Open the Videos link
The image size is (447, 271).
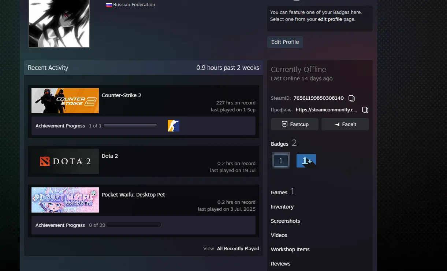click(279, 235)
